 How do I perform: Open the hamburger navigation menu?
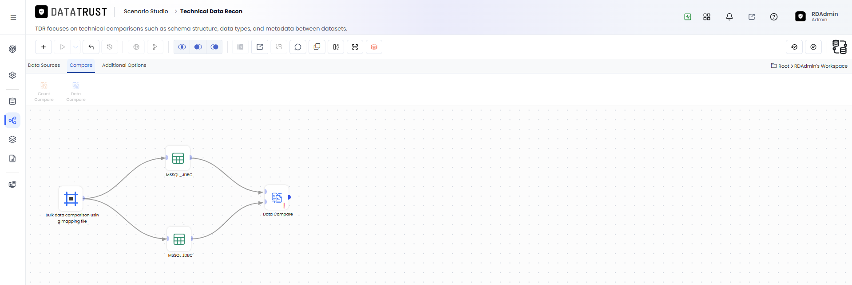pyautogui.click(x=13, y=18)
